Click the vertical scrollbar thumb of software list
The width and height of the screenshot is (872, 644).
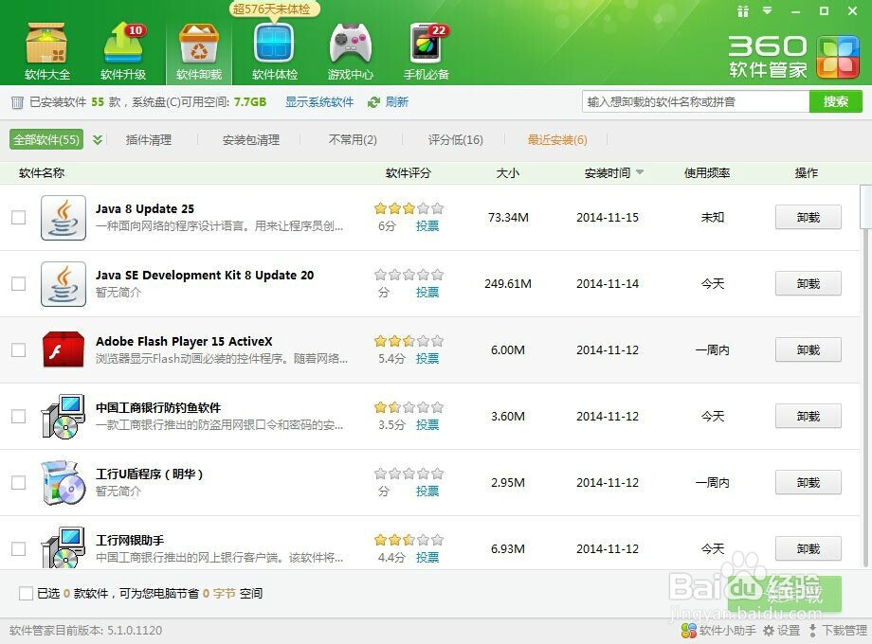click(865, 206)
